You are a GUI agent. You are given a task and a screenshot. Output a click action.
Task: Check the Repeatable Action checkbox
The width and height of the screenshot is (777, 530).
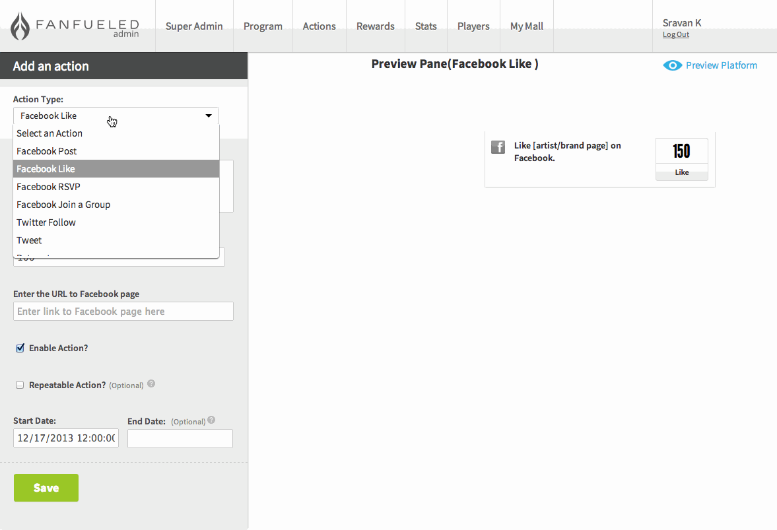[20, 385]
